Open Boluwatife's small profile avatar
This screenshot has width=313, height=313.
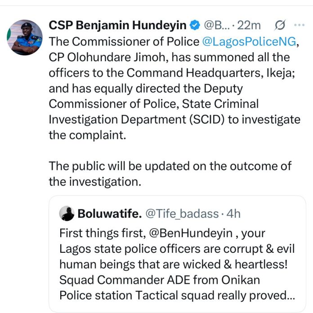coord(67,214)
